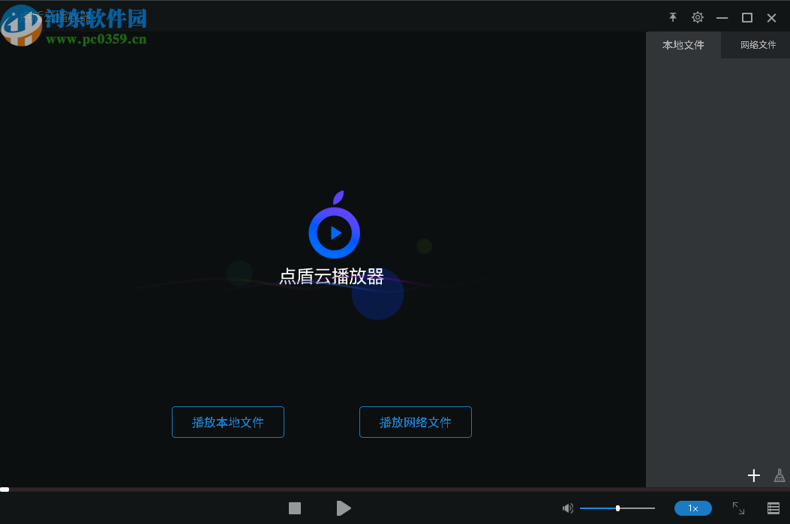Click the center player logo icon
The height and width of the screenshot is (524, 790).
pos(333,229)
